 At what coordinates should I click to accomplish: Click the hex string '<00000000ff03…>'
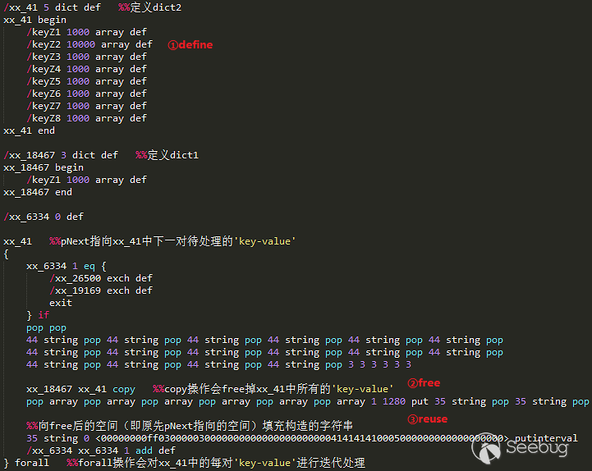click(x=302, y=438)
